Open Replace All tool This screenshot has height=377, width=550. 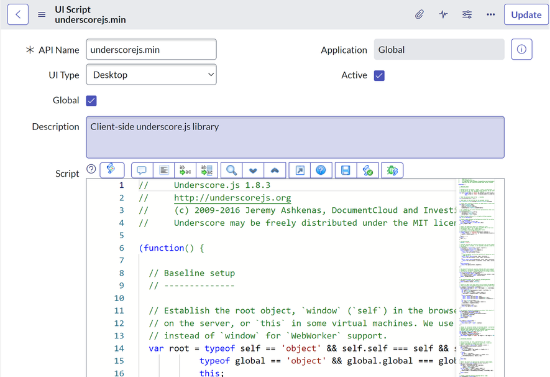207,170
